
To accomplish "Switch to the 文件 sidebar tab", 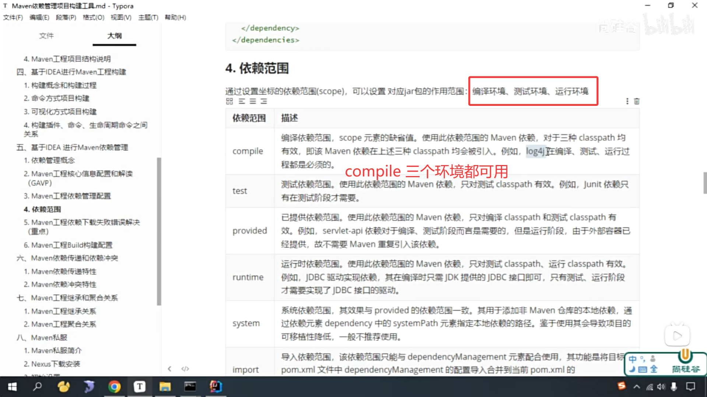I will coord(46,36).
